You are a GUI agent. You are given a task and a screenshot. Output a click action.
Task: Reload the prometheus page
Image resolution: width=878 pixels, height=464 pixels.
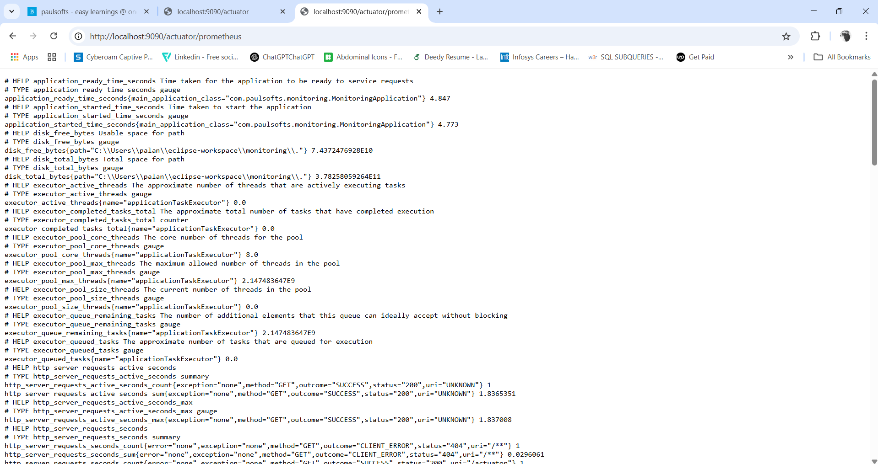point(54,36)
